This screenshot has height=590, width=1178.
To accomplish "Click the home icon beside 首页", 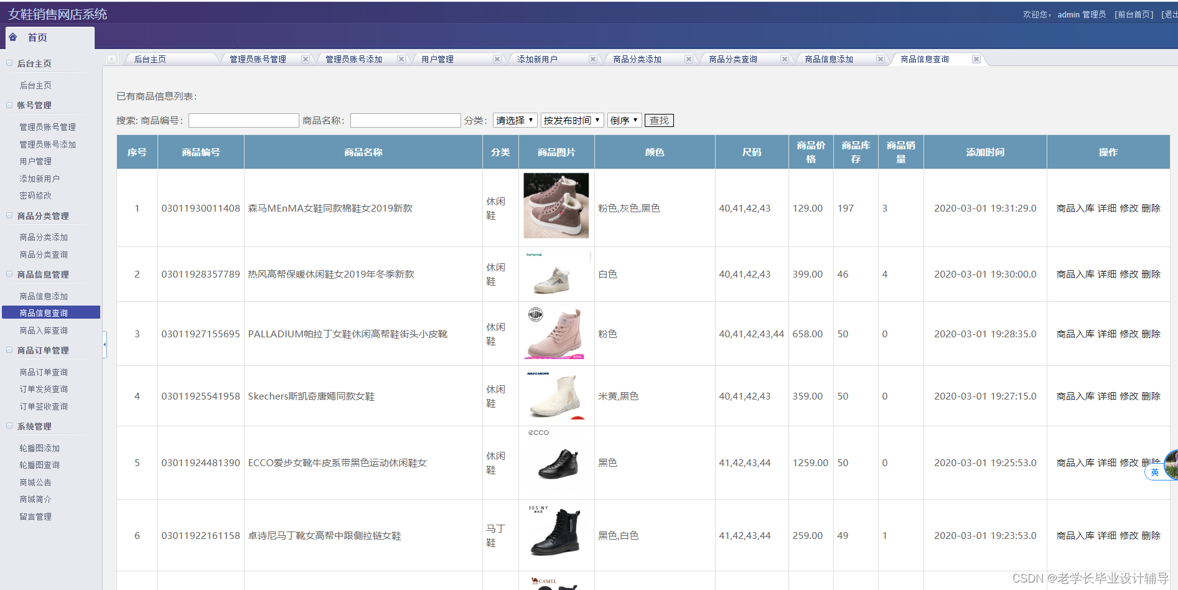I will click(13, 37).
